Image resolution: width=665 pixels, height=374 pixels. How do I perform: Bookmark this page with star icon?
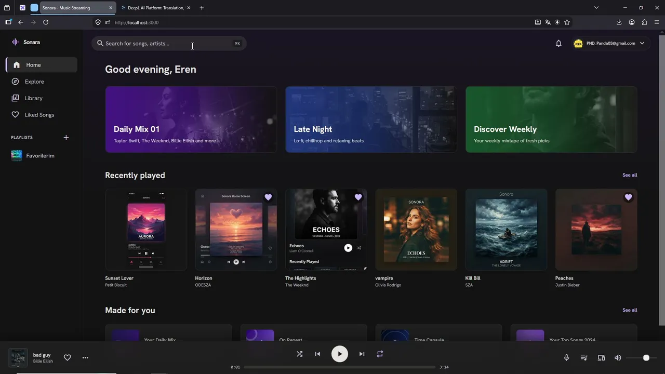tap(567, 22)
